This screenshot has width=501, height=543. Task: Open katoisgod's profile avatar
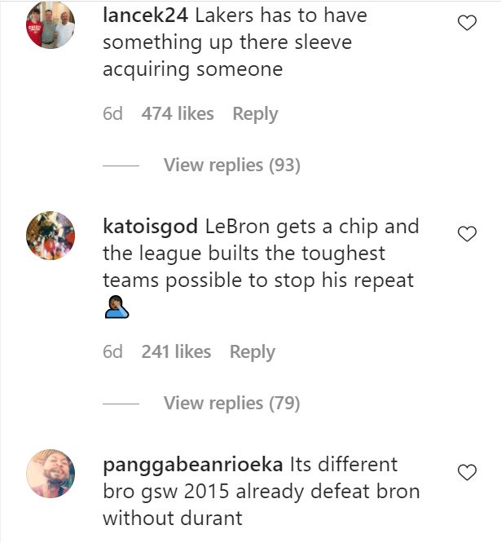pos(51,236)
